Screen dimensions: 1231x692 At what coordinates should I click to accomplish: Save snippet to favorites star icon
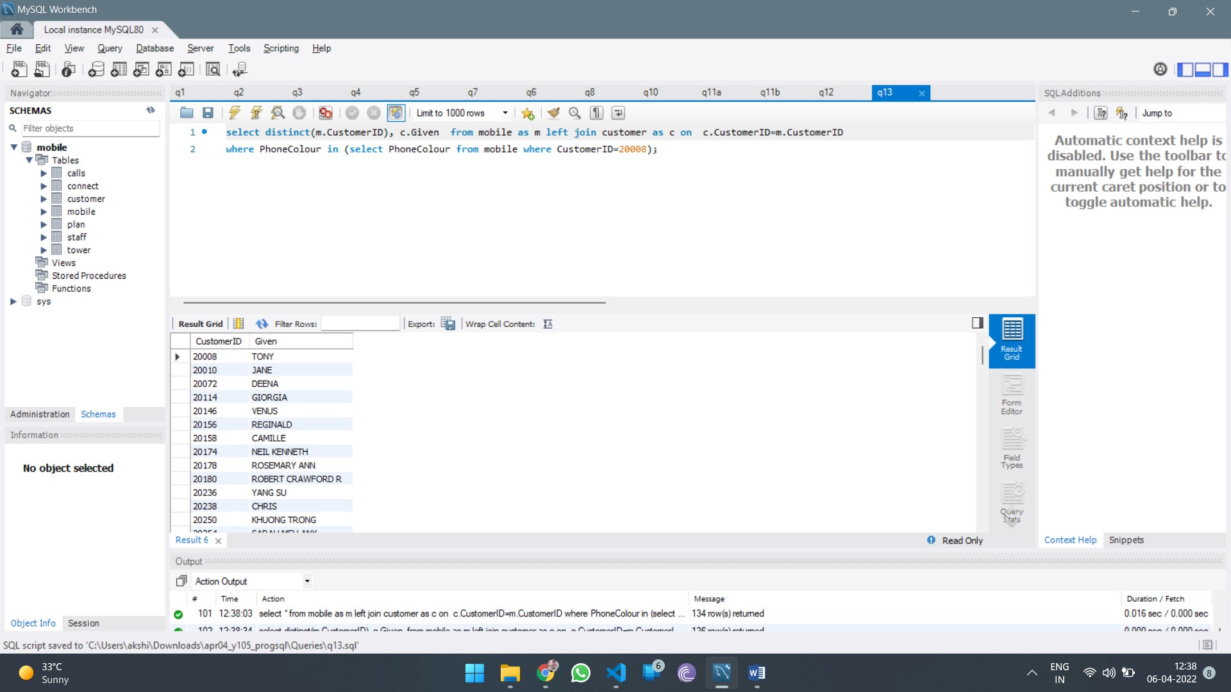point(528,113)
